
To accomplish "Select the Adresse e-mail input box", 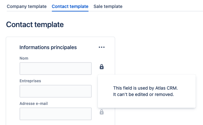I will [x=56, y=114].
